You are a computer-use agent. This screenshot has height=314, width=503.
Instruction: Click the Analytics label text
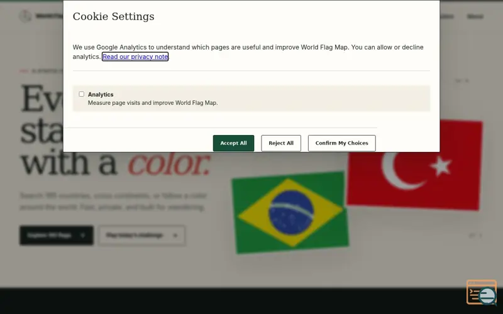101,95
